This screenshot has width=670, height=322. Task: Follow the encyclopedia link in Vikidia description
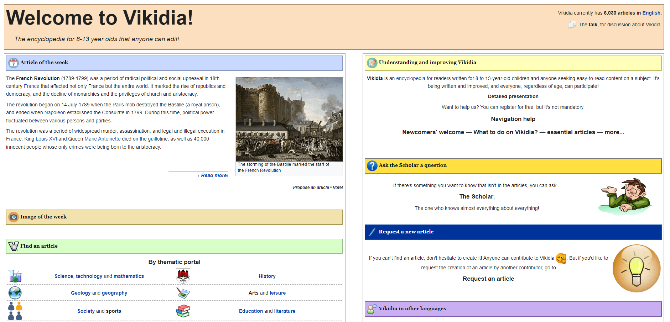pos(411,78)
